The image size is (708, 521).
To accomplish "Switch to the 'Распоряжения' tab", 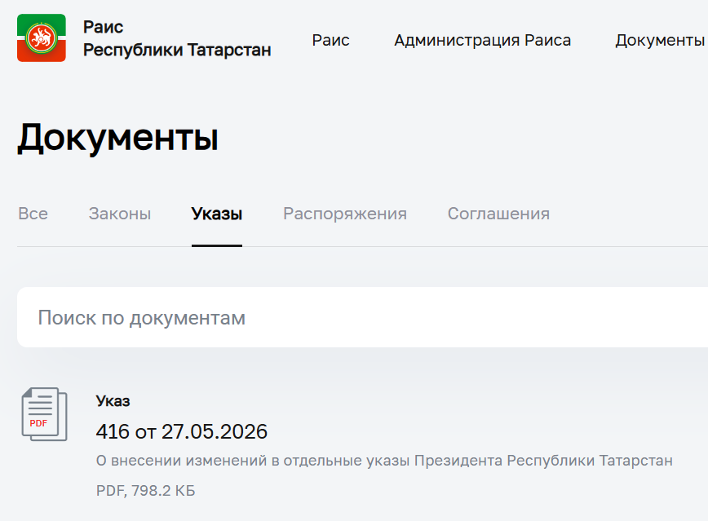I will coord(345,214).
